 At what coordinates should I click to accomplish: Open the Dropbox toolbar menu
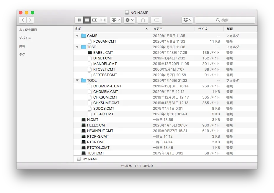click(x=187, y=20)
